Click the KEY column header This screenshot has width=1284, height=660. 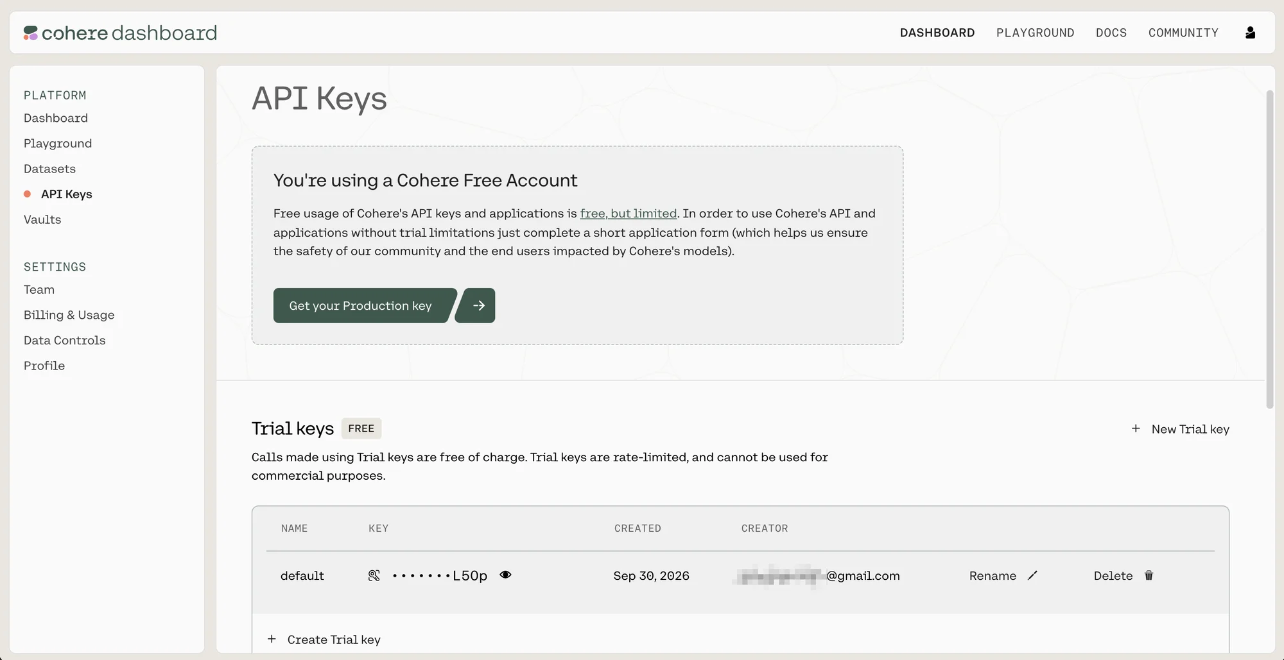(378, 529)
